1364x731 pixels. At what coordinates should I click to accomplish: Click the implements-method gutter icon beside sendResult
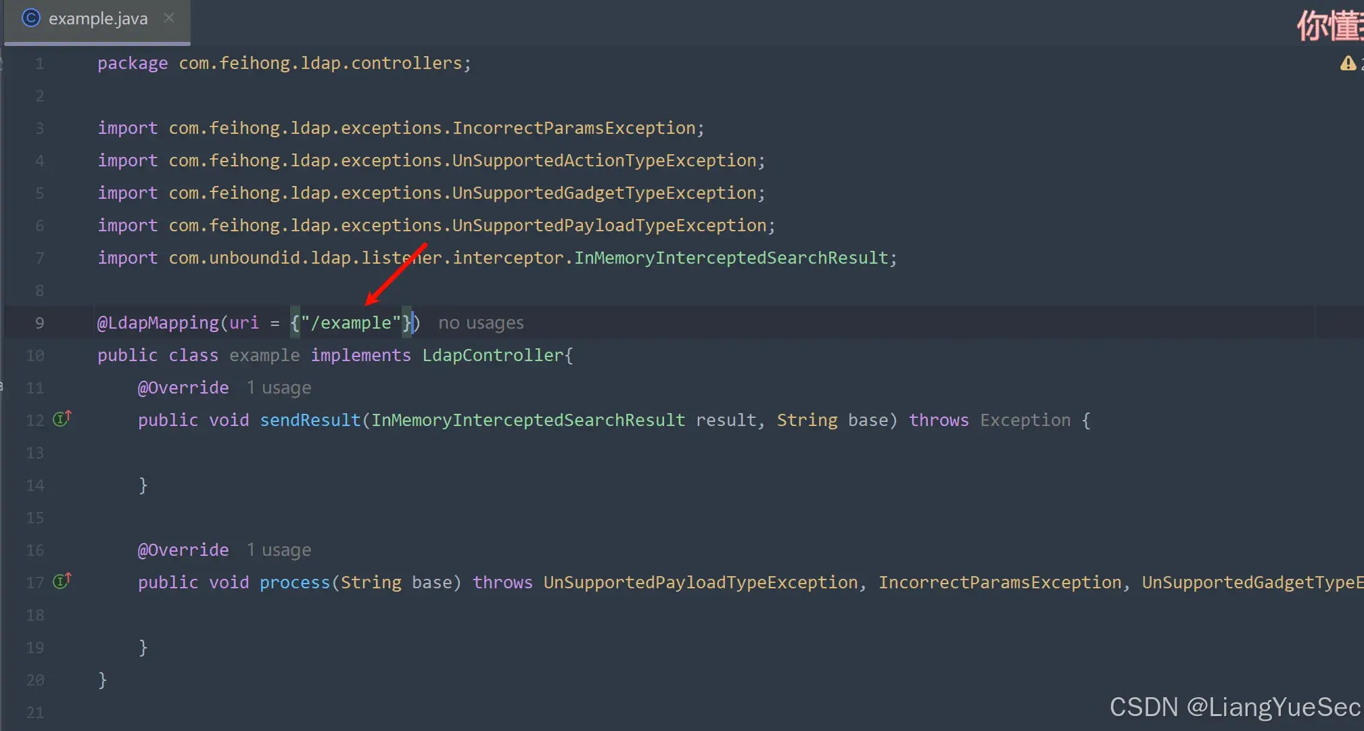[62, 419]
